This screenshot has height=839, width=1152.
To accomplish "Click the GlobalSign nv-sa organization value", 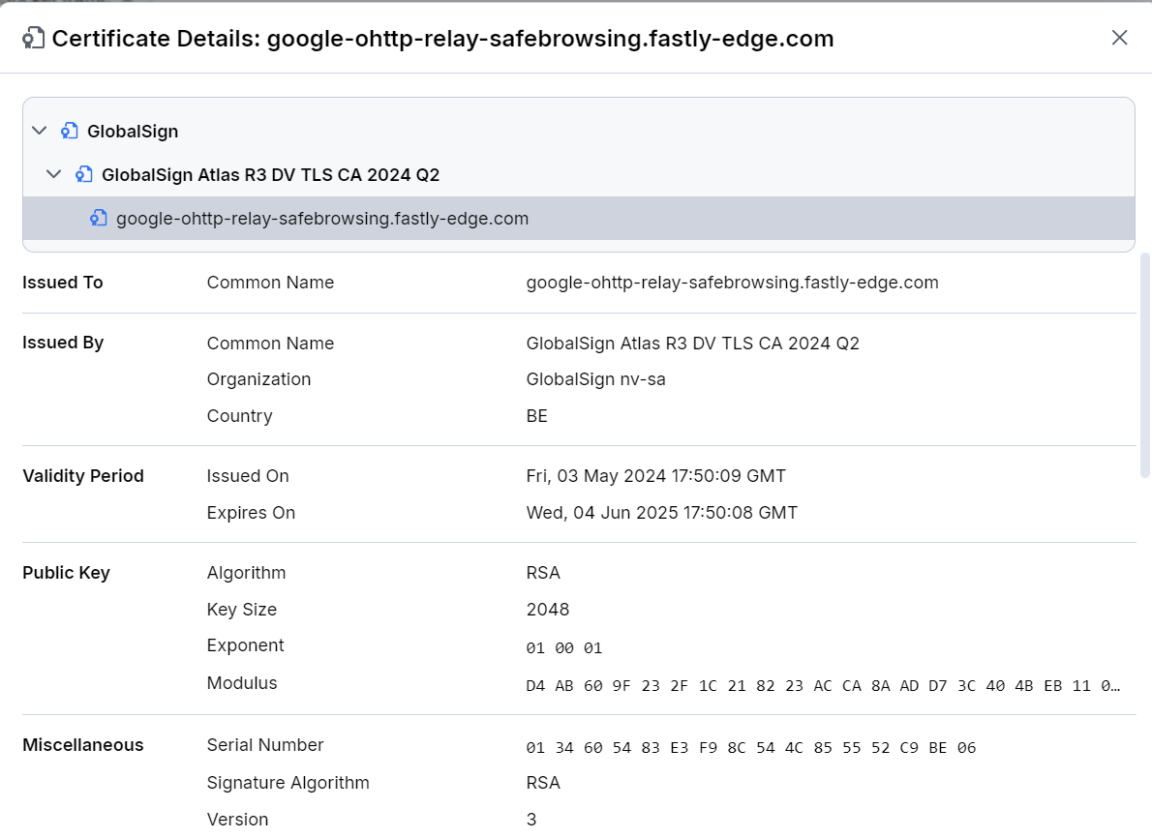I will [x=595, y=379].
